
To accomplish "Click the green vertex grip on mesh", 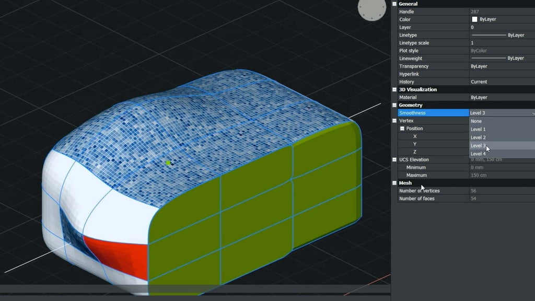I will coord(168,163).
